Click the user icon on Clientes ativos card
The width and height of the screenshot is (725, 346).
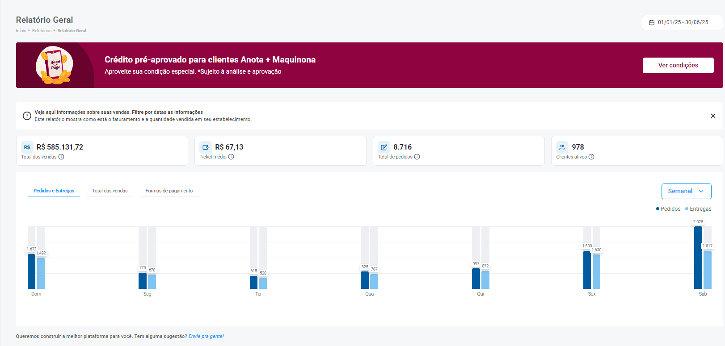[x=562, y=147]
